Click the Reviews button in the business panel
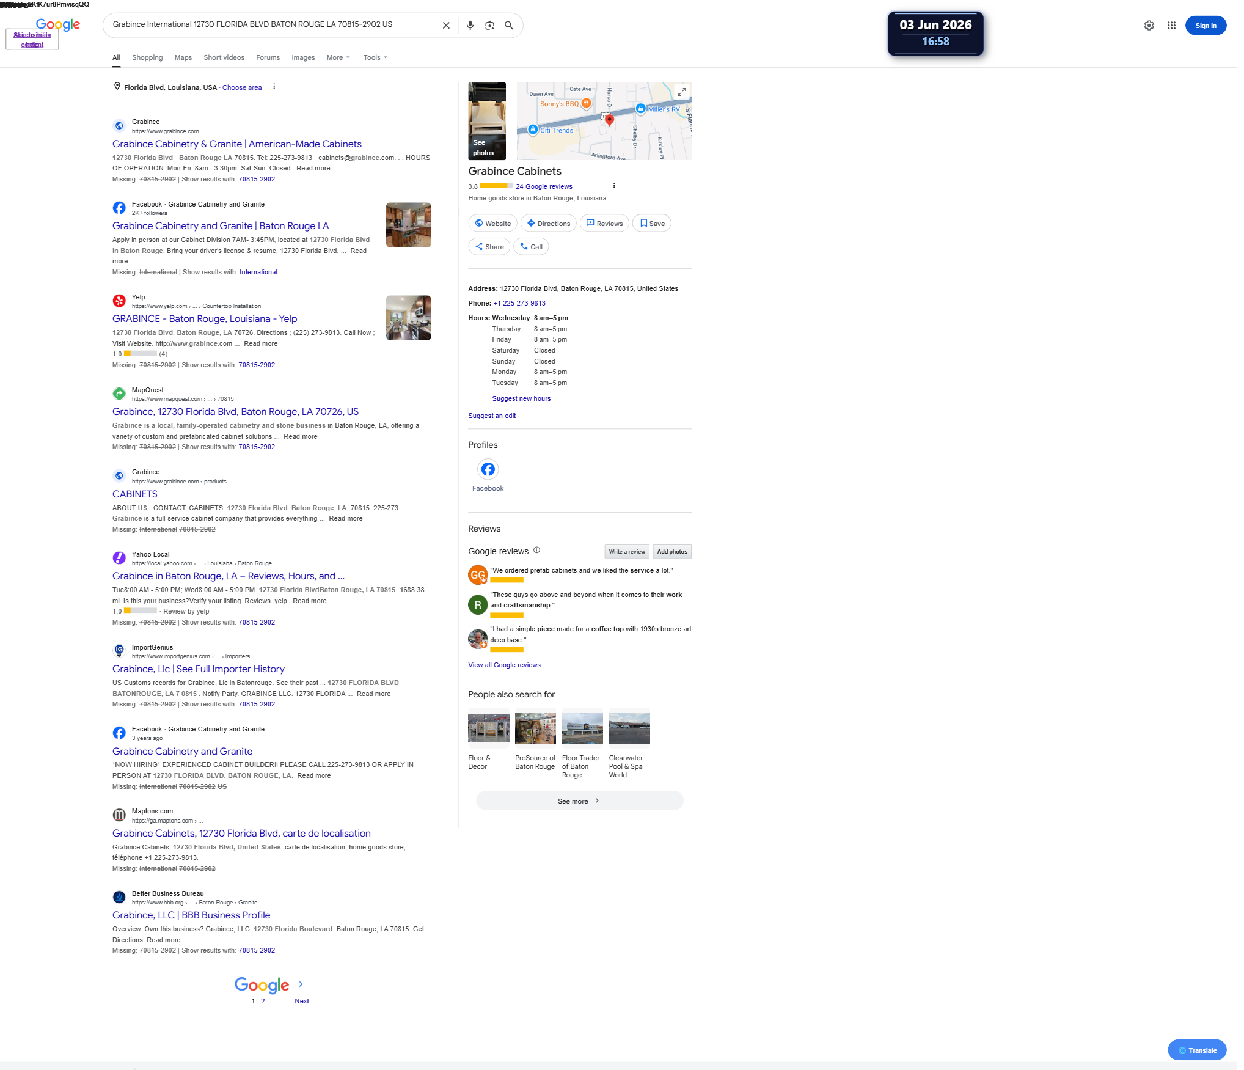This screenshot has width=1244, height=1070. pyautogui.click(x=604, y=224)
